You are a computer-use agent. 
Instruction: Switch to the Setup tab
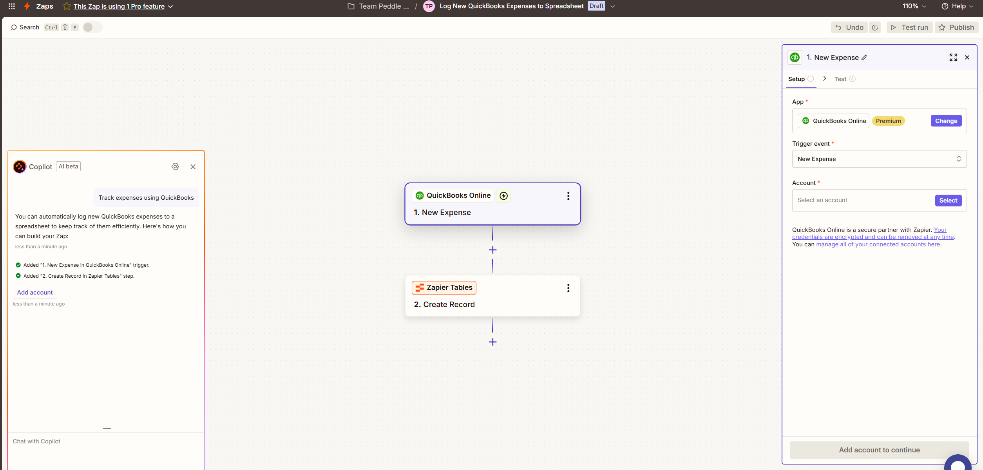(801, 79)
